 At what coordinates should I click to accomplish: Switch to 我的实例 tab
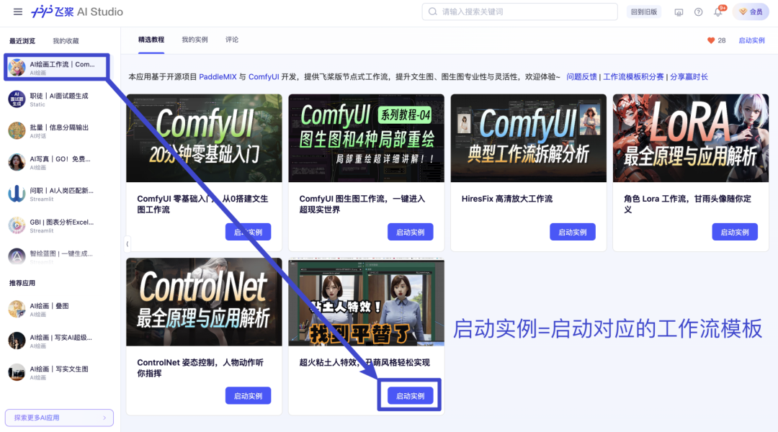pyautogui.click(x=194, y=40)
